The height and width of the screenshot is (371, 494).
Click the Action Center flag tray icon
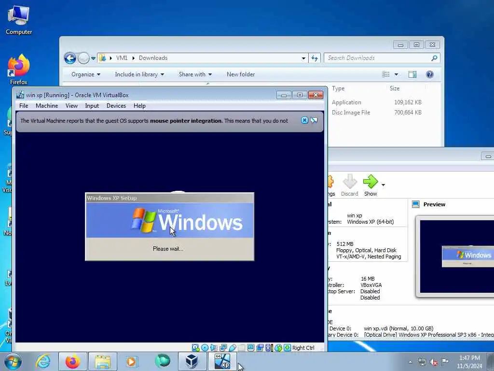(x=445, y=362)
